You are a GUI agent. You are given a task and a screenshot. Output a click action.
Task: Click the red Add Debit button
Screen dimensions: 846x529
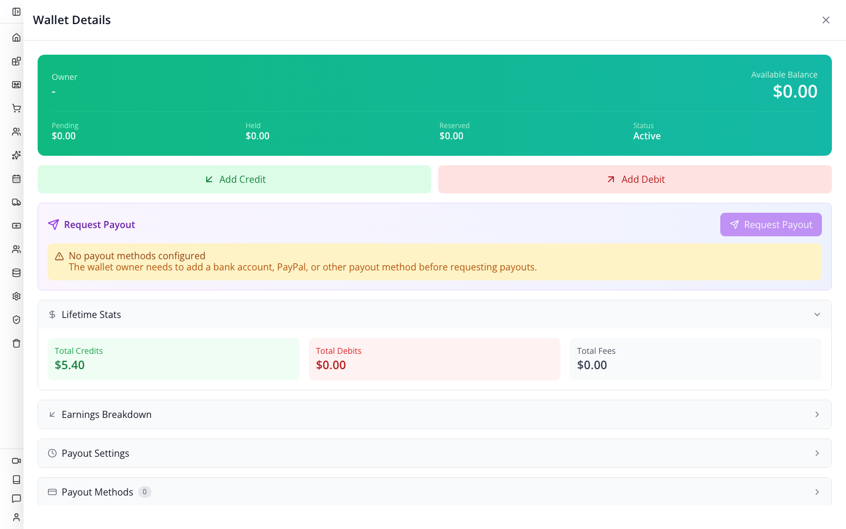[x=635, y=179]
